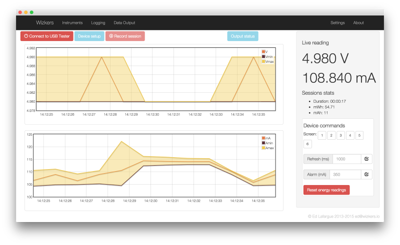Image resolution: width=400 pixels, height=245 pixels.
Task: Click the mA legend swatch in current chart
Action: coord(263,138)
